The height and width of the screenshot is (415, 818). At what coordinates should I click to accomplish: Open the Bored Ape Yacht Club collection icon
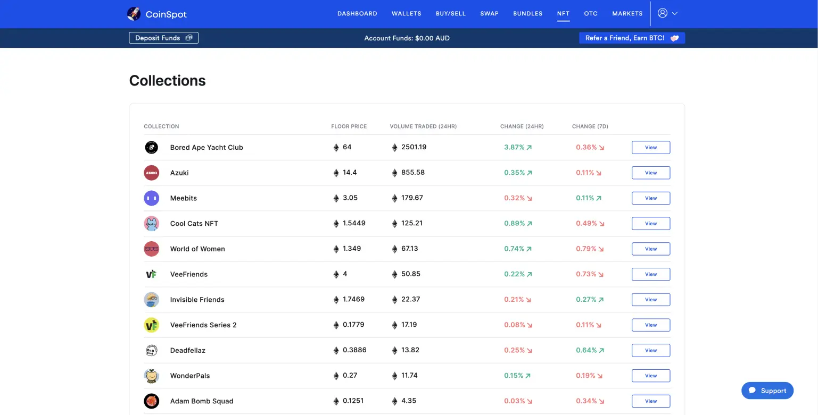pos(151,147)
